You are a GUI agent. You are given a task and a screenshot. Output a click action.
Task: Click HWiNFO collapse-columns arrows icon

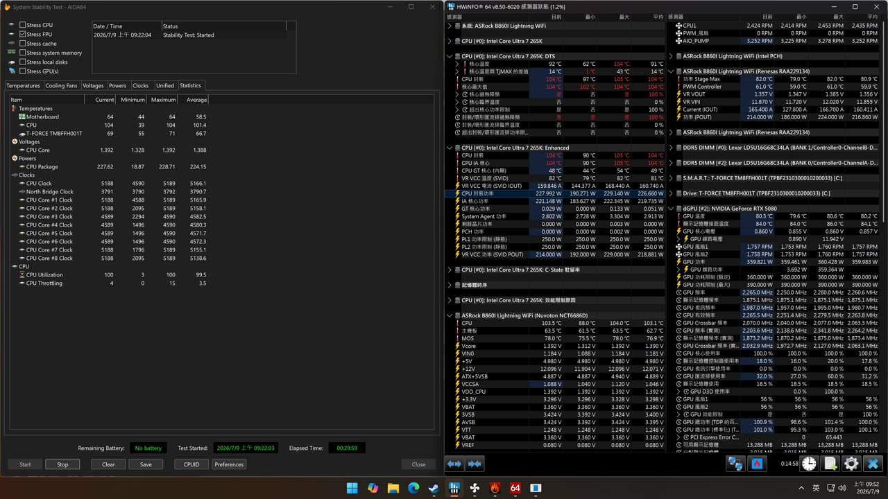(x=475, y=464)
